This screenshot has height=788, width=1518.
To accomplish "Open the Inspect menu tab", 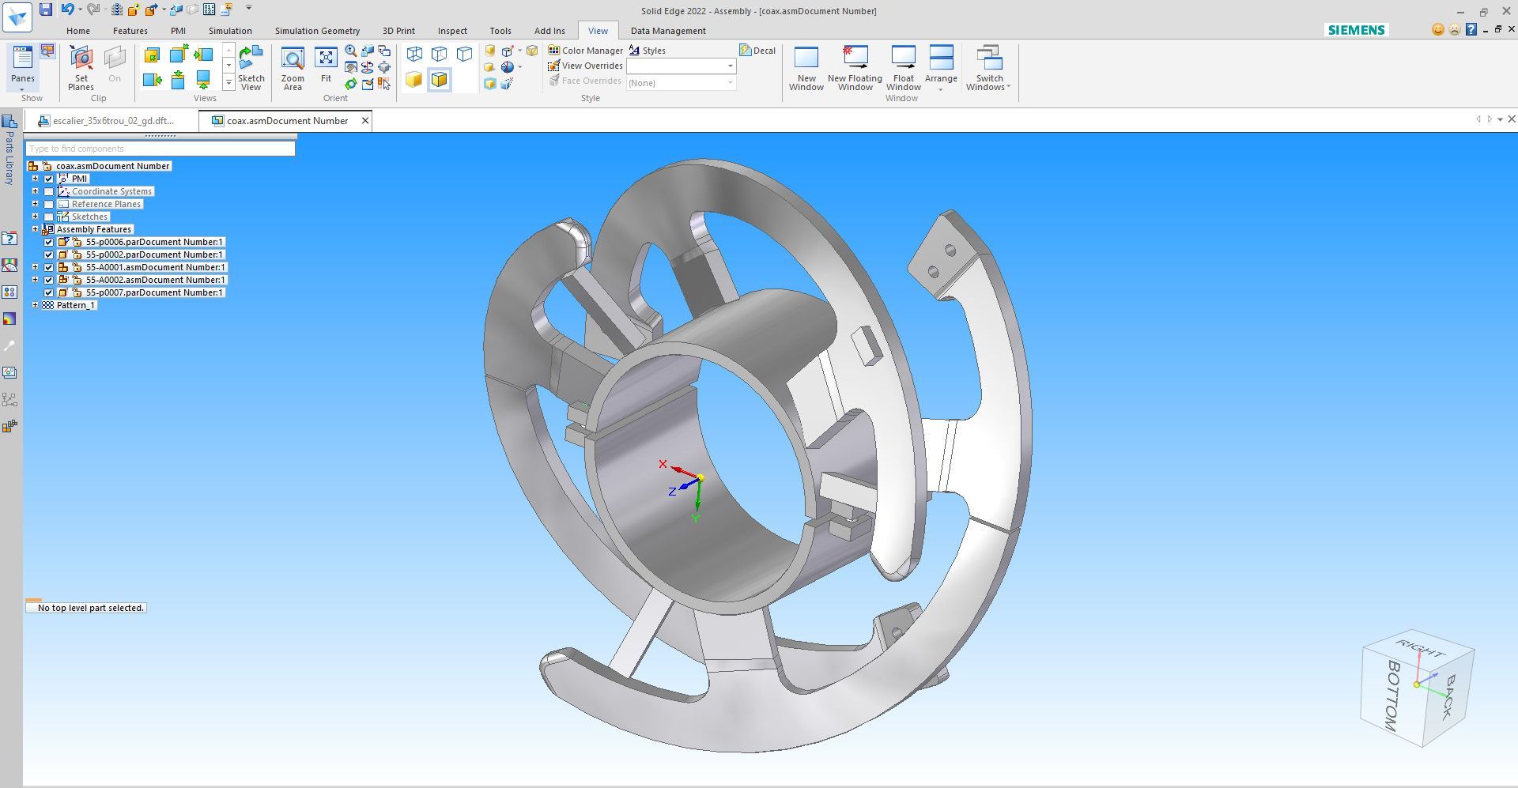I will tap(451, 30).
